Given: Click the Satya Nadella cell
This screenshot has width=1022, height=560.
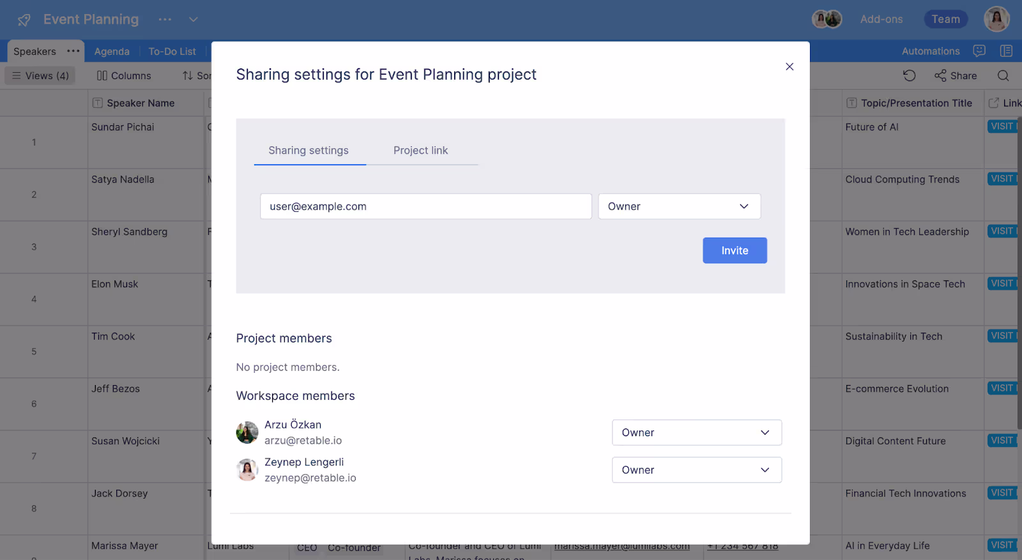Looking at the screenshot, I should (x=146, y=195).
